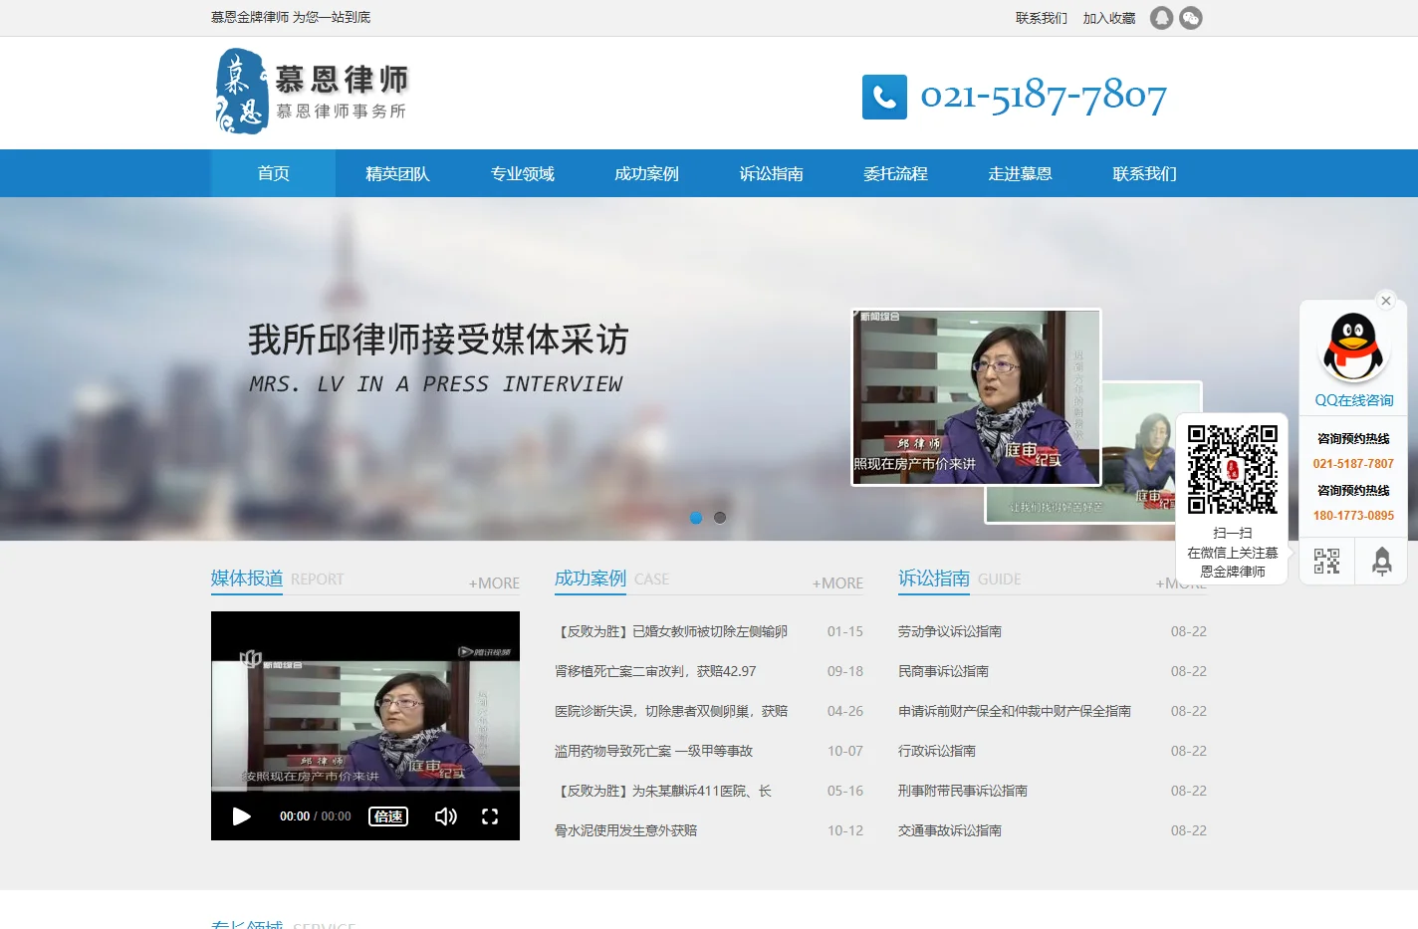This screenshot has height=929, width=1418.
Task: Play the media report video
Action: pos(241,816)
